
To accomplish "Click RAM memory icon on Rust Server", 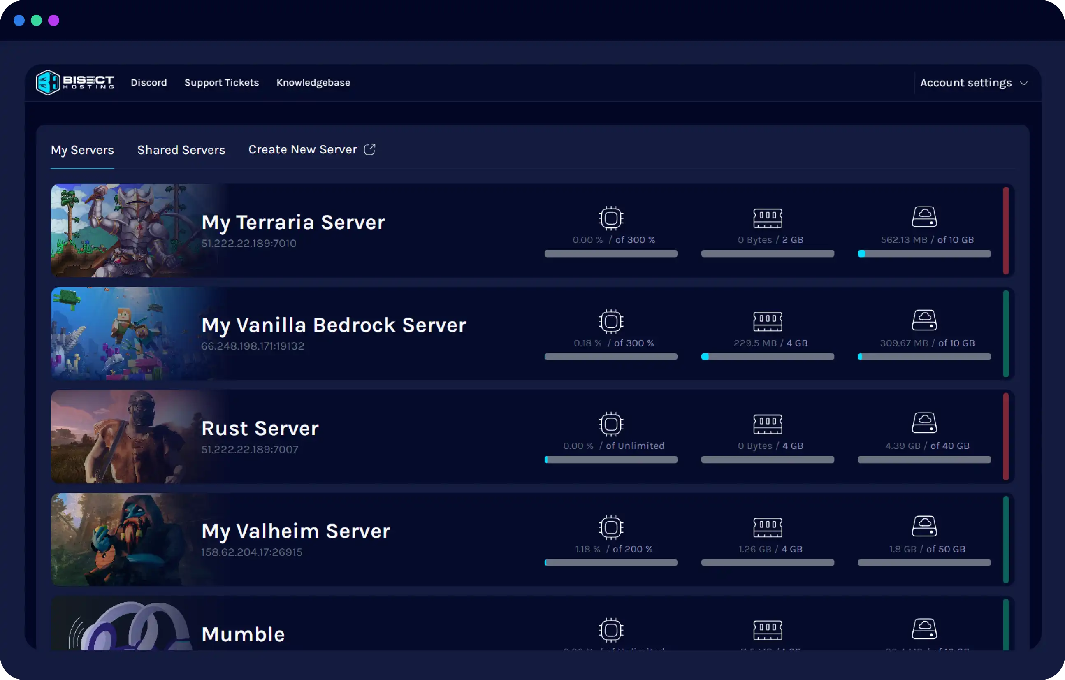I will click(767, 424).
